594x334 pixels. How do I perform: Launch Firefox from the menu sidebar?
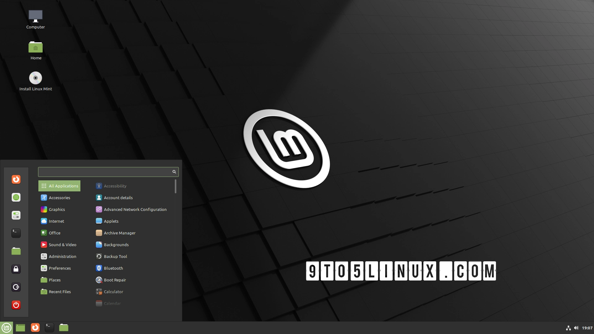pos(16,179)
